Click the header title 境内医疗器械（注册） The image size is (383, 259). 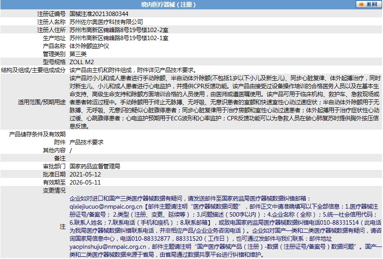(x=168, y=4)
